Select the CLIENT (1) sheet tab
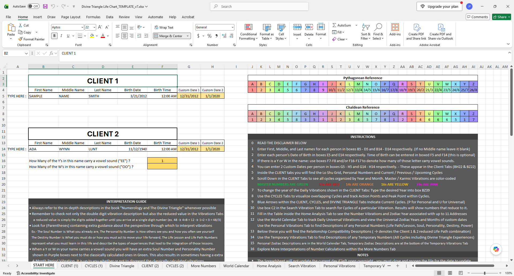 click(x=70, y=266)
